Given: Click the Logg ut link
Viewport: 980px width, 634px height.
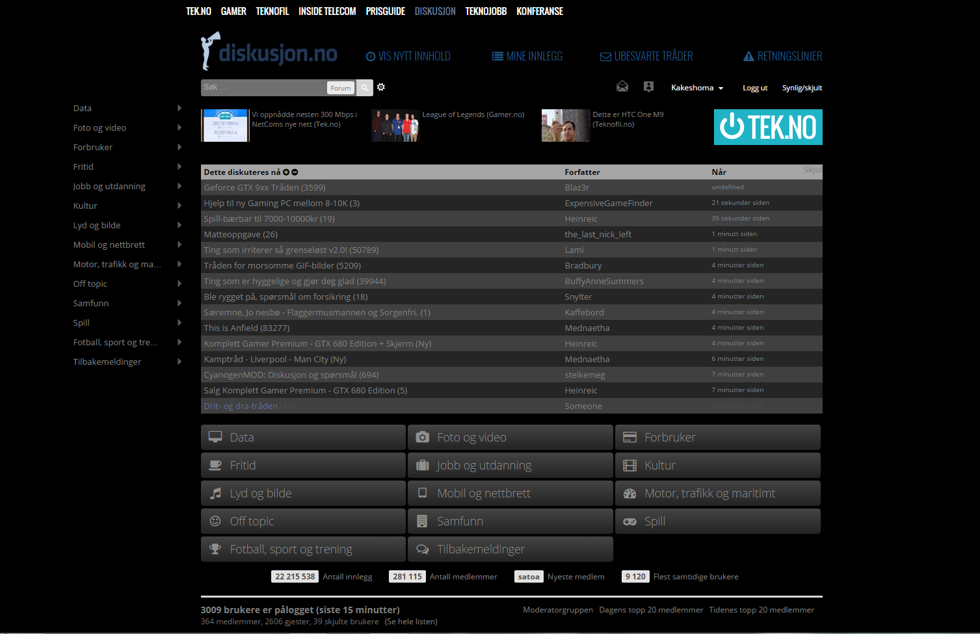Looking at the screenshot, I should (755, 87).
